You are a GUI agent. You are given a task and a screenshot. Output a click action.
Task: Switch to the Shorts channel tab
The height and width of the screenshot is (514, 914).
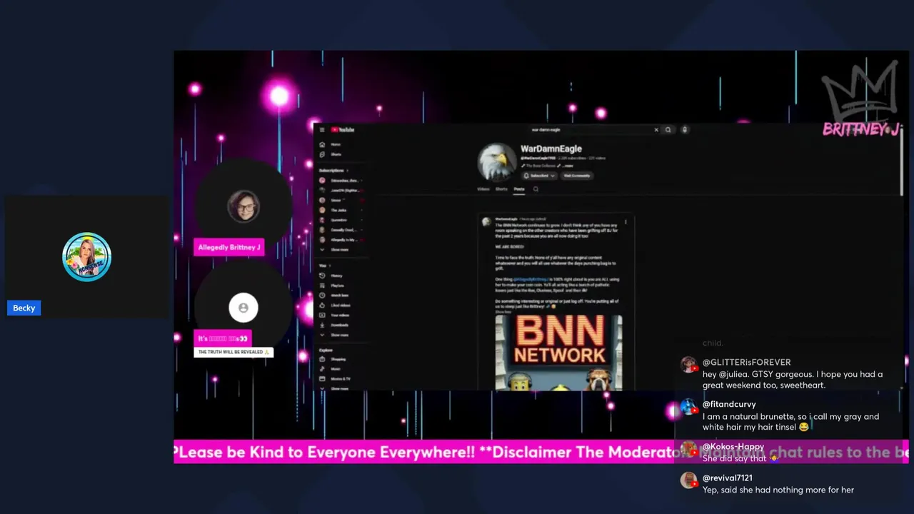coord(501,189)
